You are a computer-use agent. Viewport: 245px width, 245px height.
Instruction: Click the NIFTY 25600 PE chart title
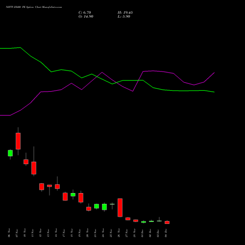point(34,7)
